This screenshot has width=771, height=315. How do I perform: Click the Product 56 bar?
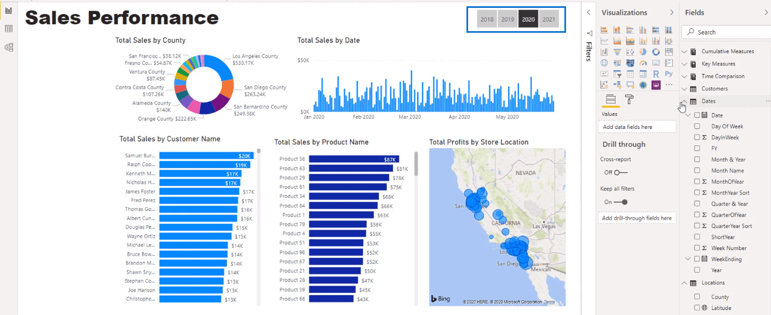click(x=354, y=159)
